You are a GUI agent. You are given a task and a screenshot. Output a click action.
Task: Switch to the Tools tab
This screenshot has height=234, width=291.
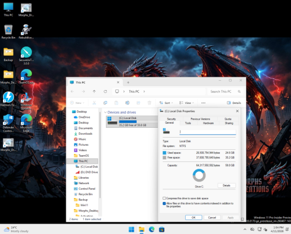tap(188, 123)
